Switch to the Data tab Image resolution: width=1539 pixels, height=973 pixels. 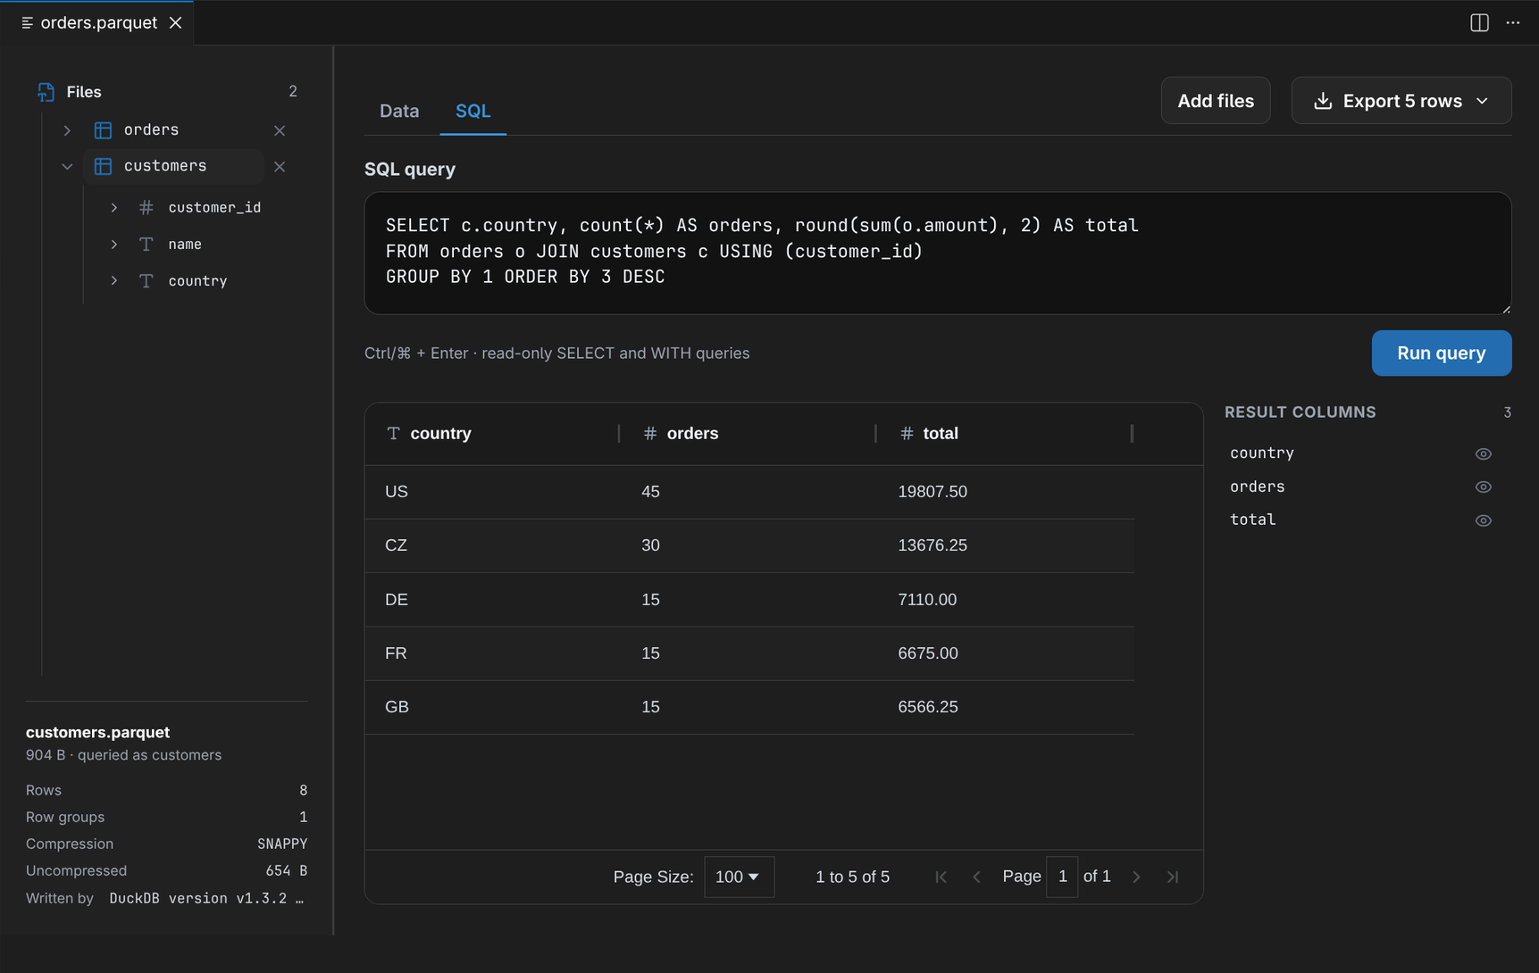399,111
